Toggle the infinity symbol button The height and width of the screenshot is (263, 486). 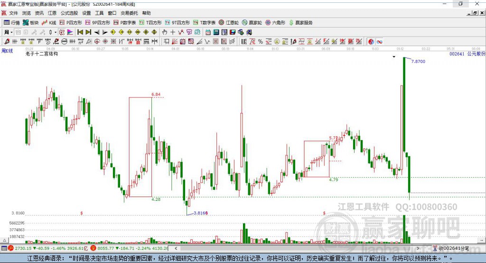coord(379,42)
